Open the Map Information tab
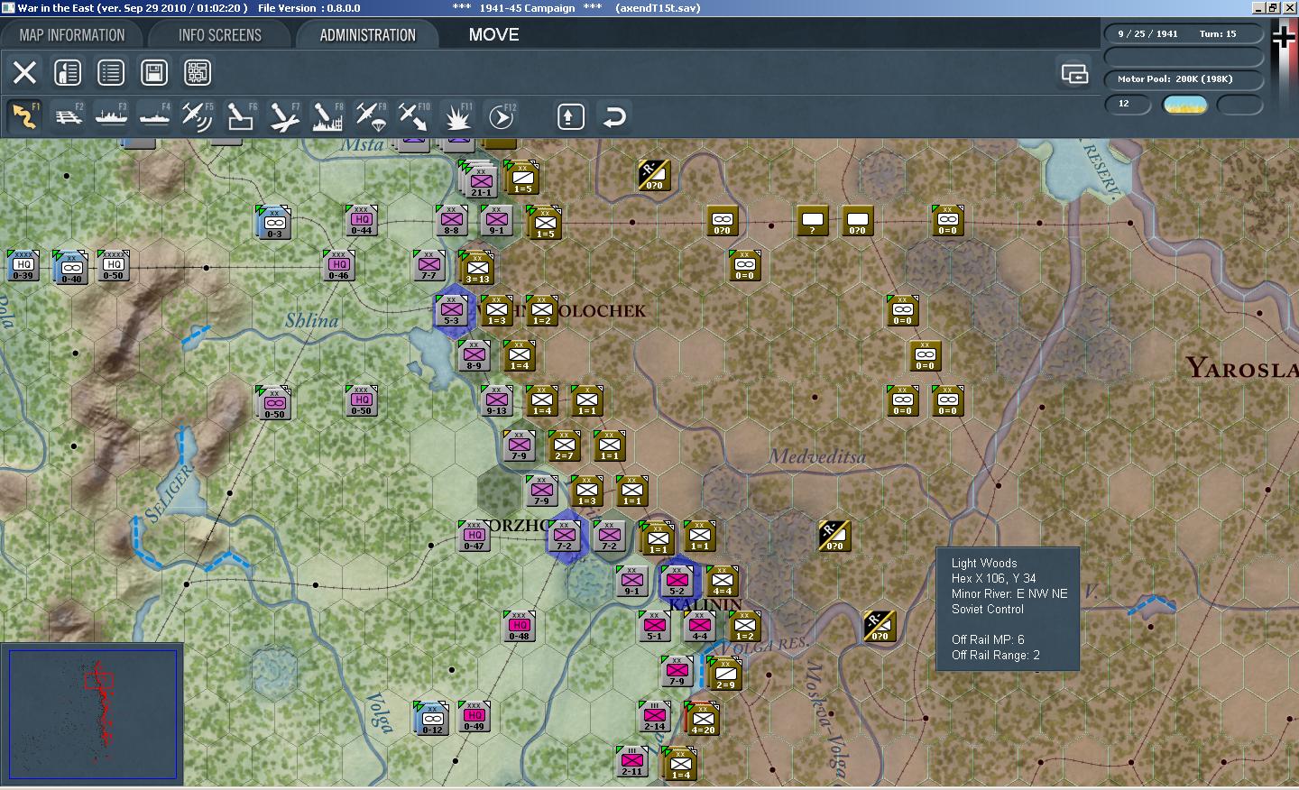Viewport: 1299px width, 790px height. [x=72, y=35]
